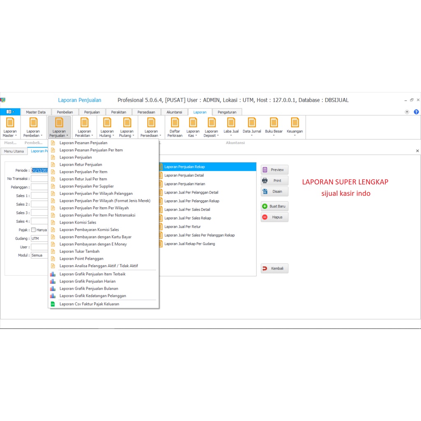Open the Laporan Master ribbon icon
This screenshot has height=421, width=421.
[10, 127]
